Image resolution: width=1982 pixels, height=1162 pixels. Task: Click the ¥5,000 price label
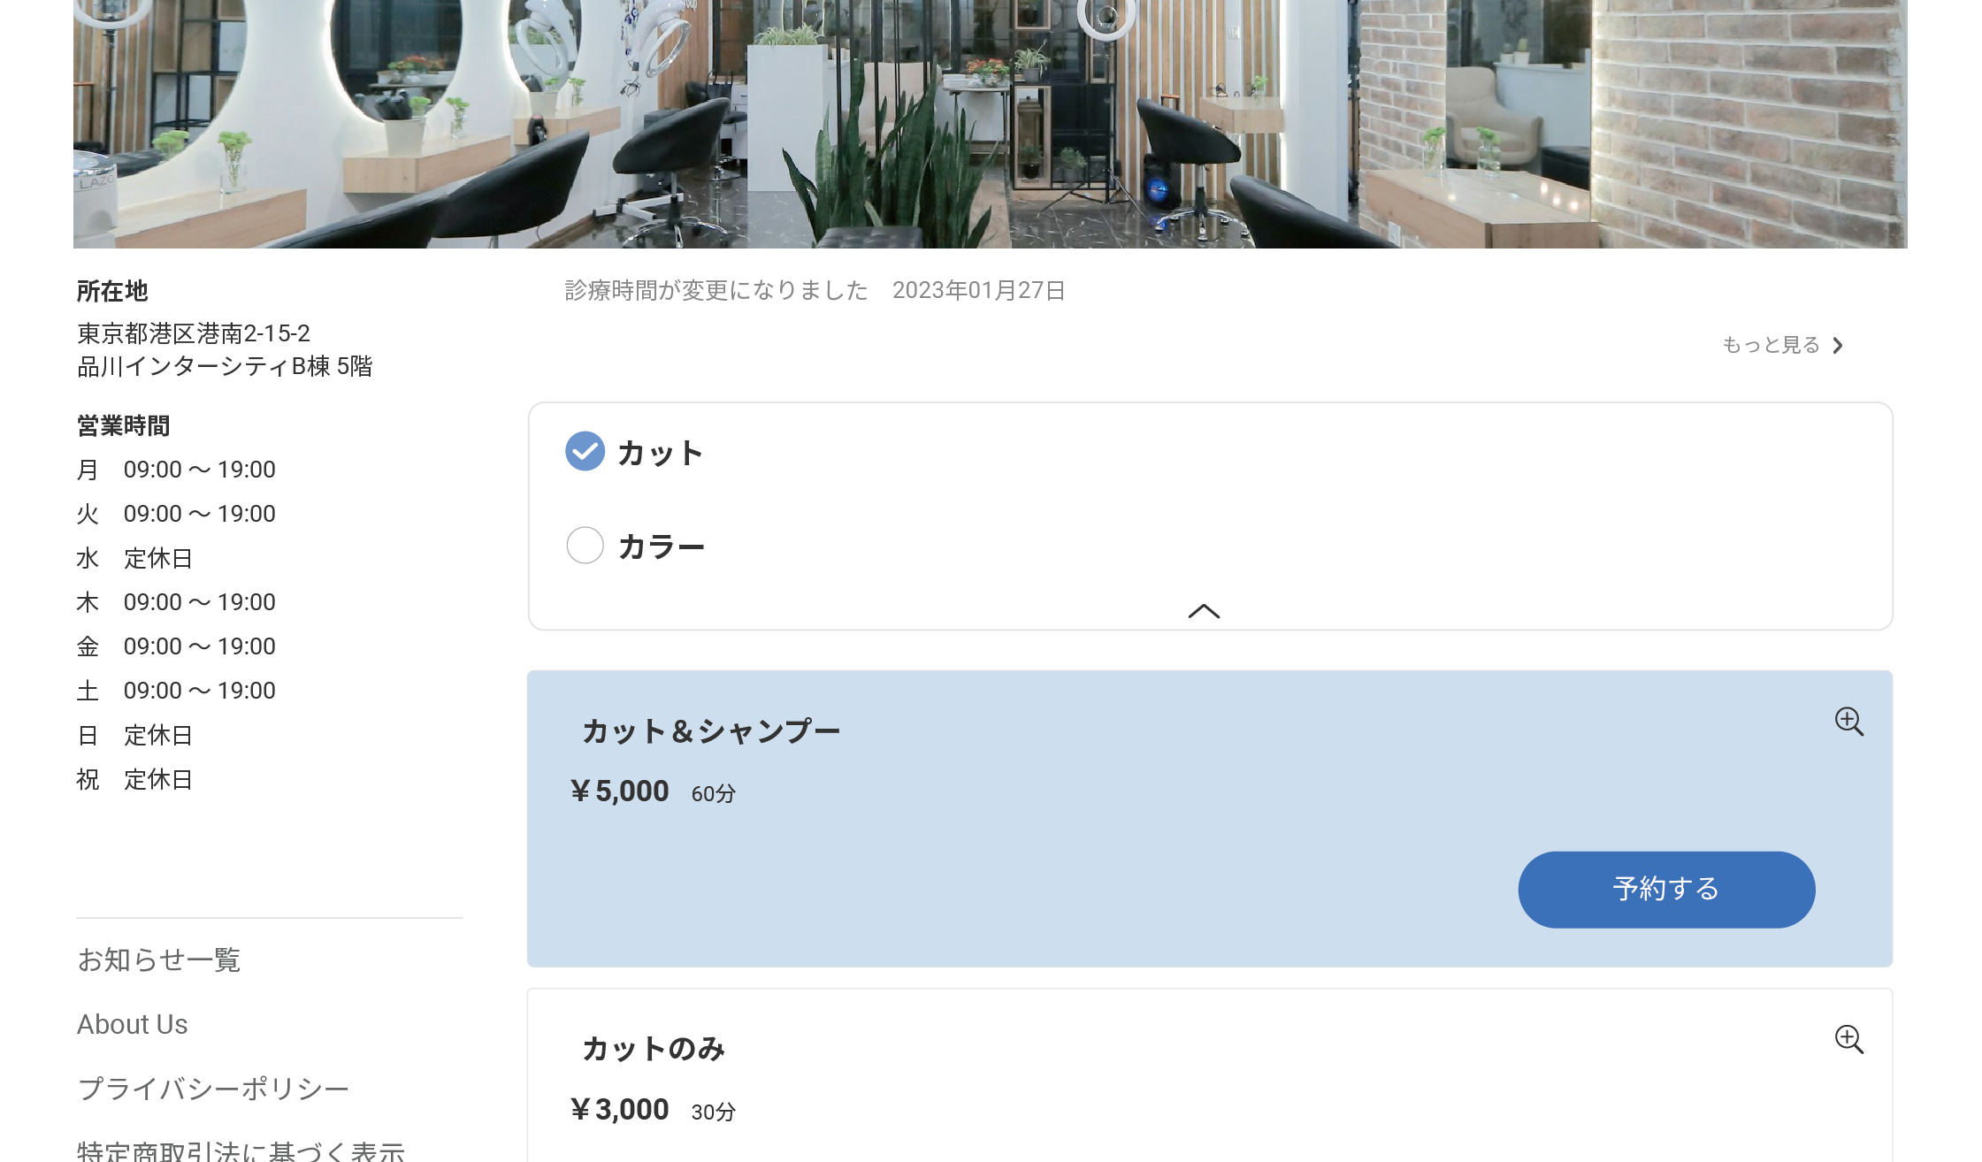[620, 791]
